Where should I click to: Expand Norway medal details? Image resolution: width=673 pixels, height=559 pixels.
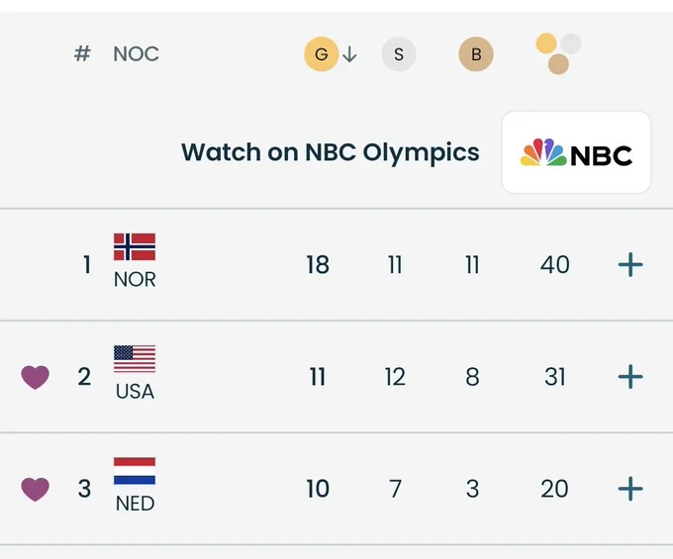[630, 265]
